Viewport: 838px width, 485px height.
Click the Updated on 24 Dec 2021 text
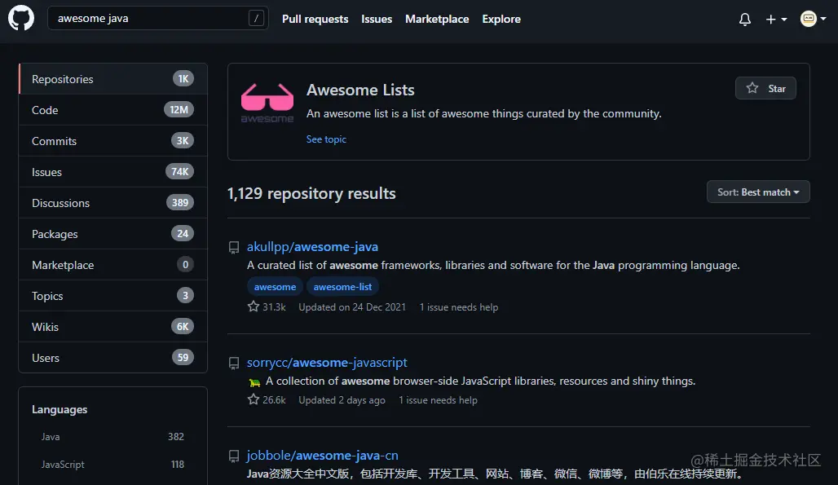(x=352, y=307)
